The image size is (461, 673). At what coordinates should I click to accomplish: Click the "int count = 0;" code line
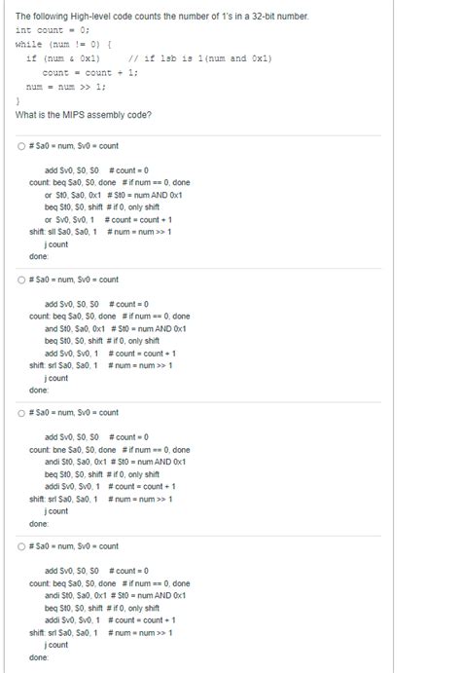click(53, 30)
